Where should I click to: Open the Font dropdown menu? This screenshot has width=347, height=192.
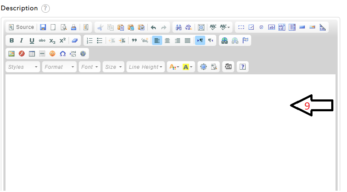tap(89, 67)
